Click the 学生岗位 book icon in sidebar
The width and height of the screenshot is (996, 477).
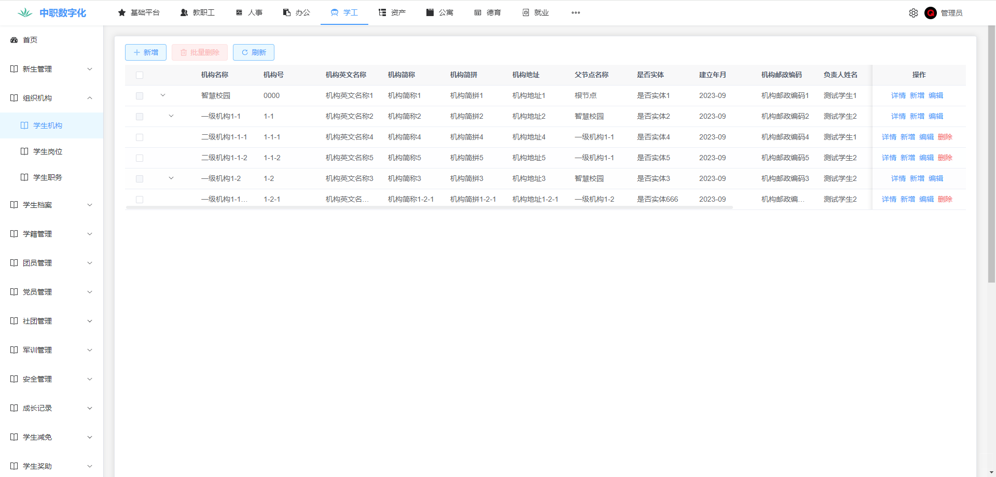pyautogui.click(x=24, y=151)
